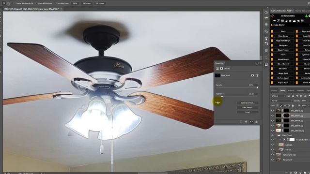The width and height of the screenshot is (310, 174).
Task: Select the Zoom In tool icon
Action: coord(4,3)
